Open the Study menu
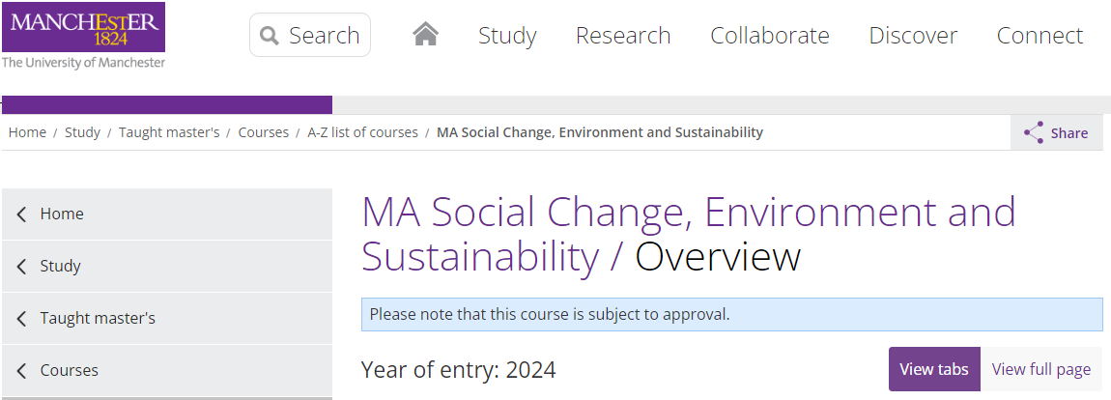The width and height of the screenshot is (1111, 400). (x=507, y=36)
